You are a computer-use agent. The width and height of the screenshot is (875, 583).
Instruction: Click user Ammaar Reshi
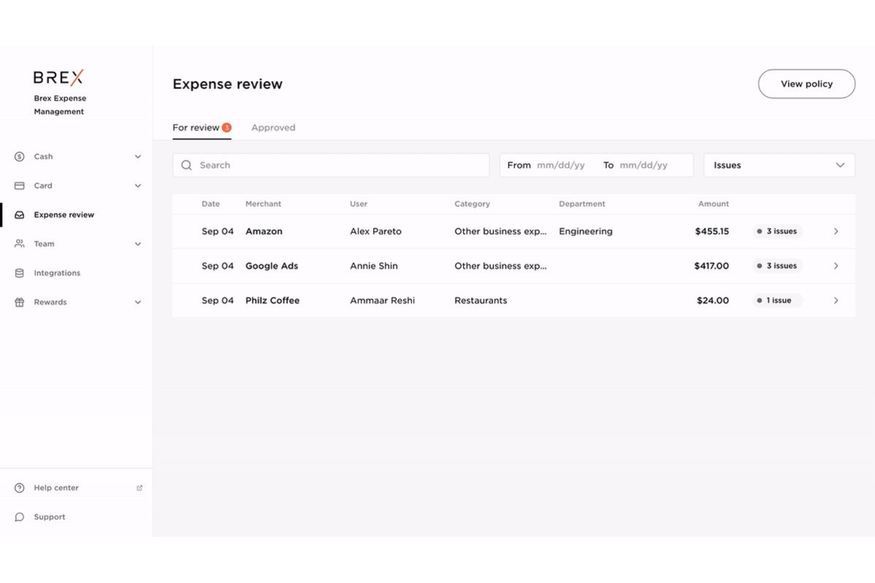pyautogui.click(x=383, y=301)
